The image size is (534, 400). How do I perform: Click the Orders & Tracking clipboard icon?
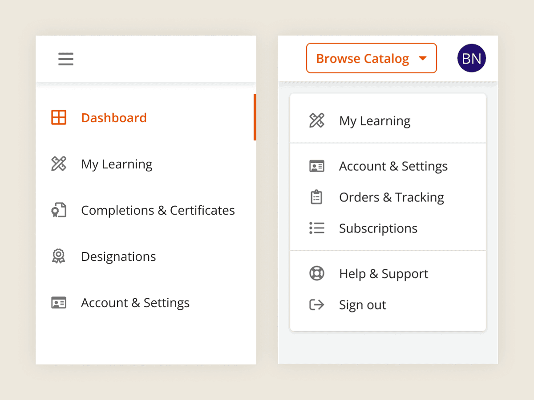point(316,197)
